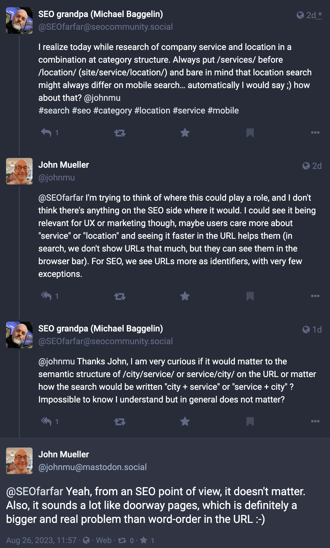Image resolution: width=330 pixels, height=548 pixels.
Task: Boost the /city/service/ question post
Action: tap(120, 422)
